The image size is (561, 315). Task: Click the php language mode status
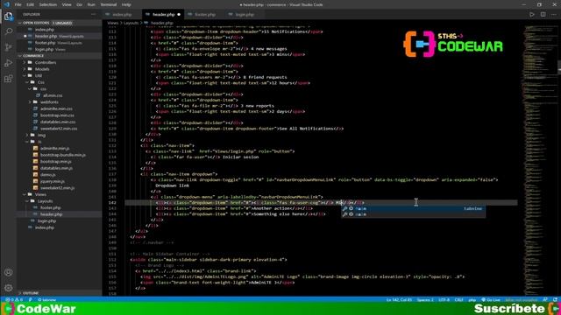(472, 300)
